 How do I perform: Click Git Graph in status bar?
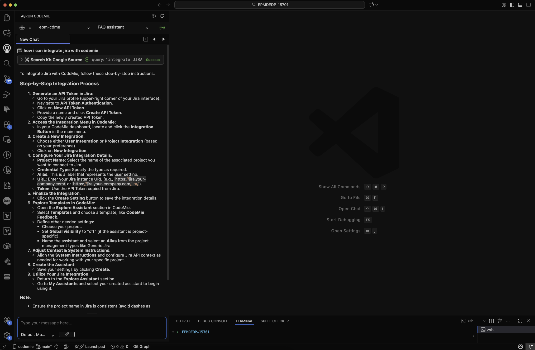point(142,347)
